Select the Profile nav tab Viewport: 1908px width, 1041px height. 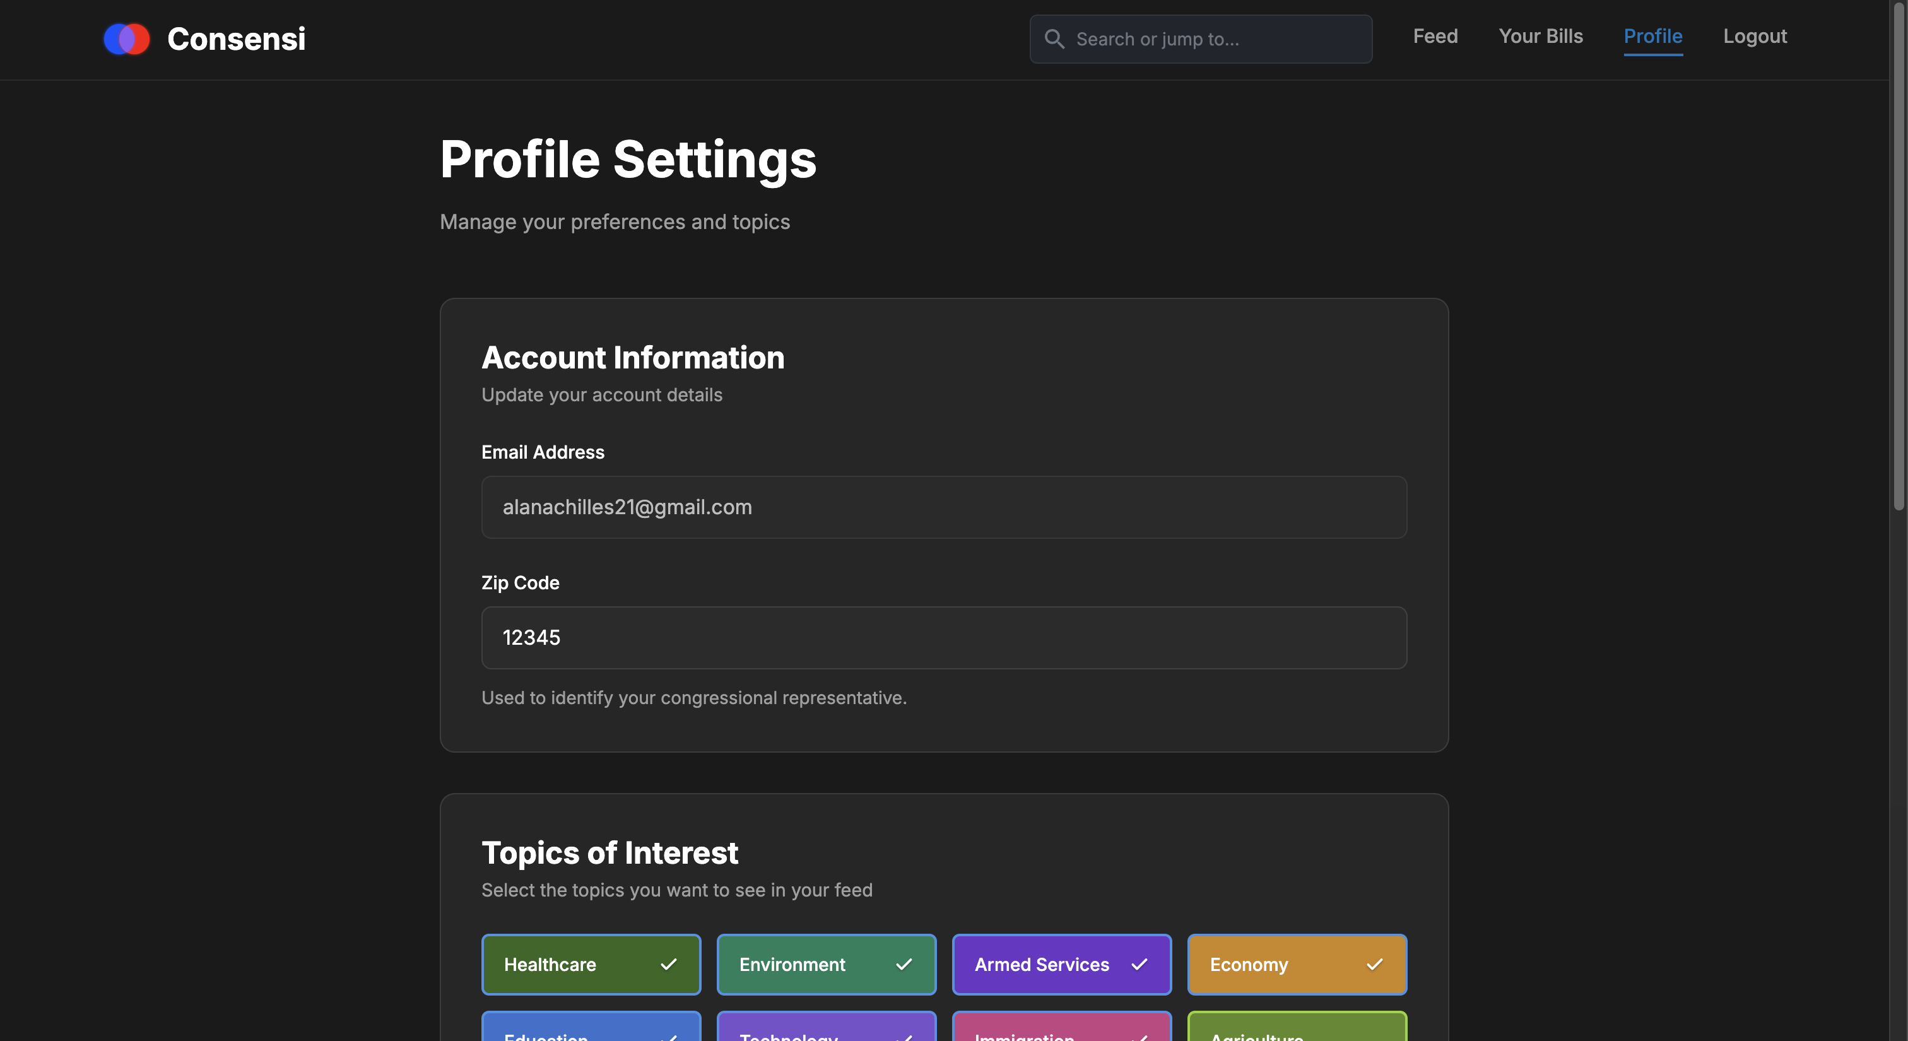pyautogui.click(x=1652, y=37)
